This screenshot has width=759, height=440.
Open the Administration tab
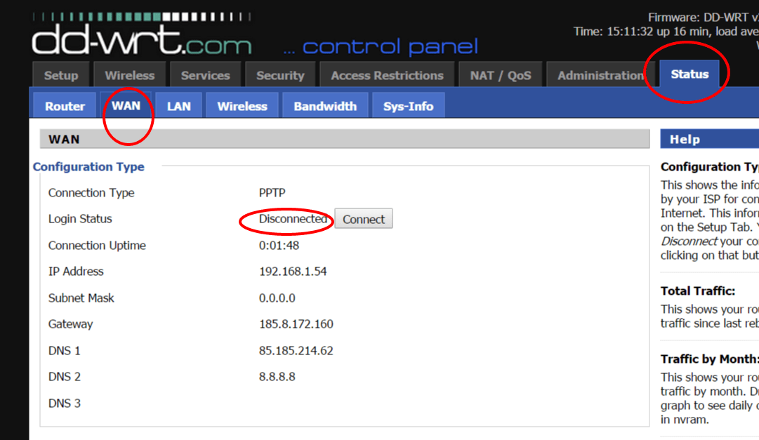[x=600, y=75]
